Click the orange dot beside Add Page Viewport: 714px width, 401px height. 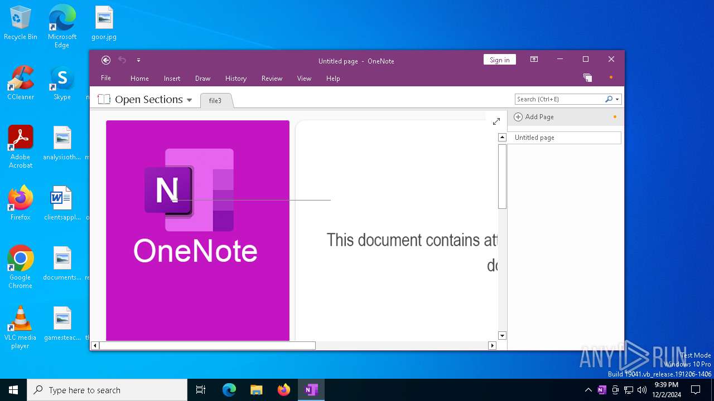click(615, 117)
